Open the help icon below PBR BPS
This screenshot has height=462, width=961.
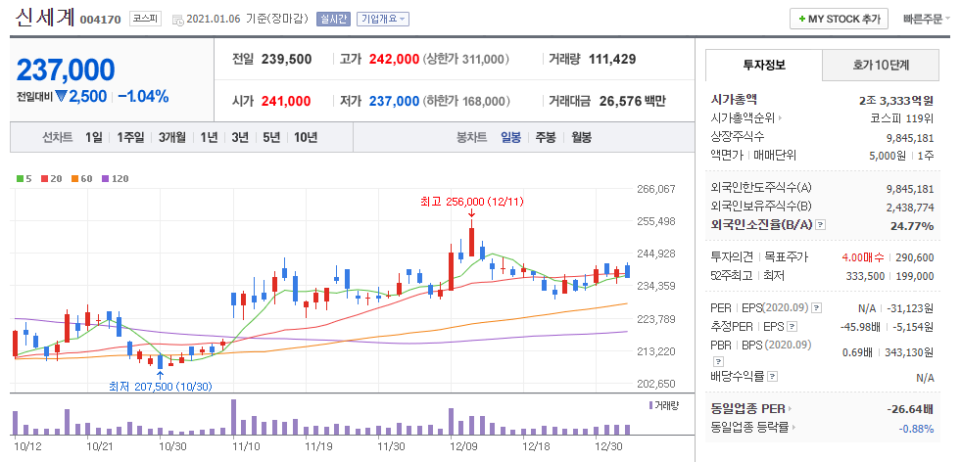[x=718, y=360]
